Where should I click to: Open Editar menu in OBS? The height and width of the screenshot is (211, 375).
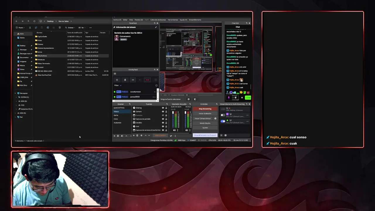tap(125, 20)
